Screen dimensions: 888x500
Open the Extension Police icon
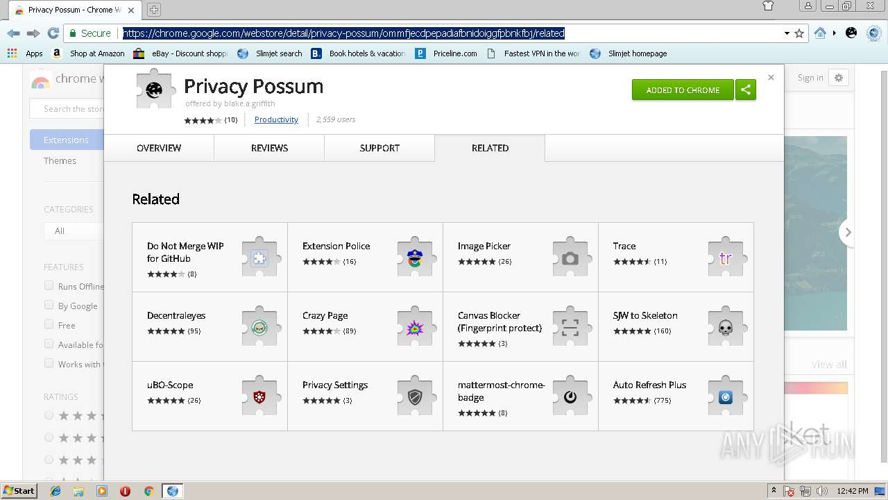click(415, 258)
